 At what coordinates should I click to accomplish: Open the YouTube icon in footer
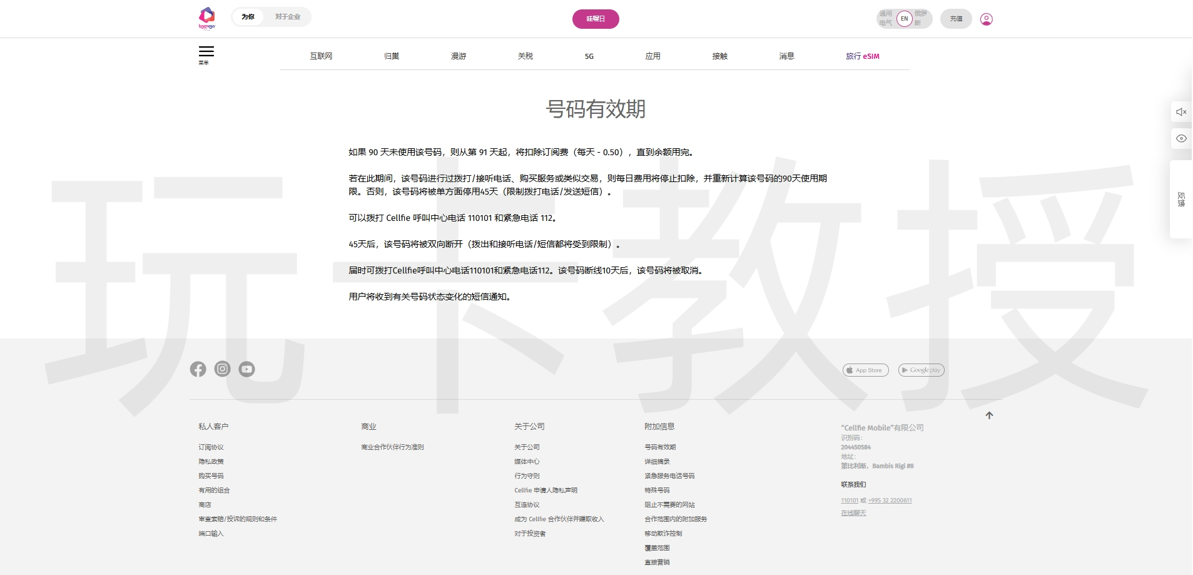pyautogui.click(x=246, y=369)
